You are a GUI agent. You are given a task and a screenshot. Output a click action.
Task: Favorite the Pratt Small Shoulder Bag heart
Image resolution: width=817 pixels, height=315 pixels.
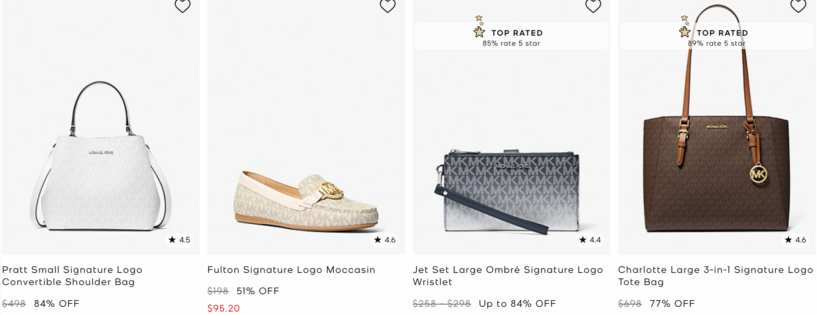(x=183, y=6)
